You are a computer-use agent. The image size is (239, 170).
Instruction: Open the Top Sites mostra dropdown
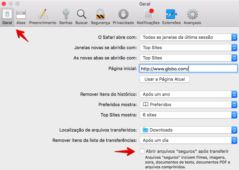[188, 115]
